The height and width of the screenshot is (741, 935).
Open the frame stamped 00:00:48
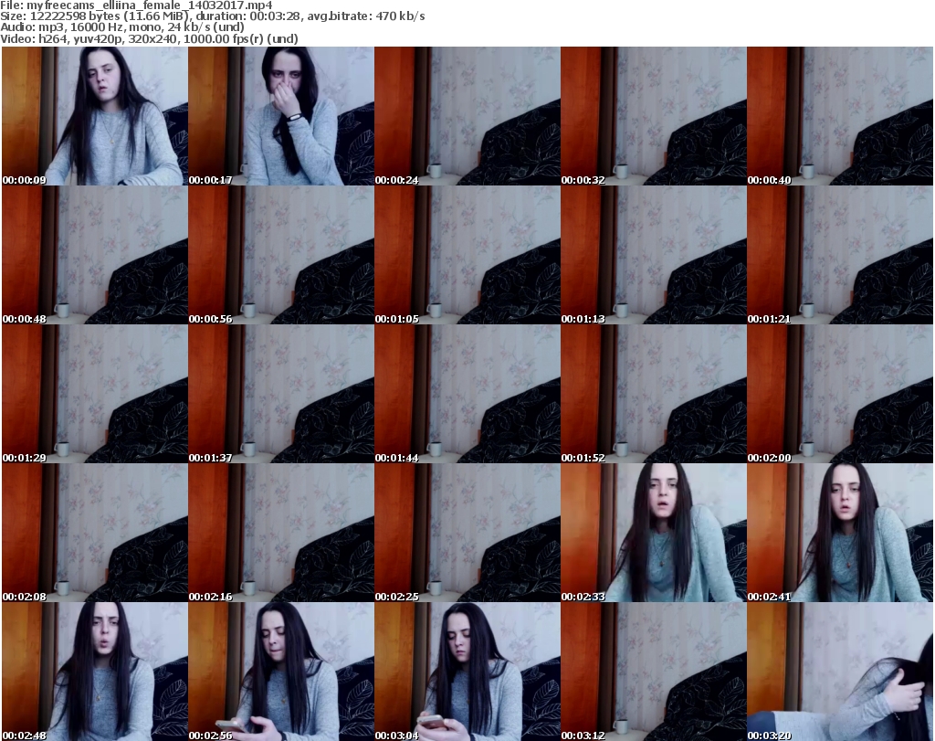(x=95, y=255)
